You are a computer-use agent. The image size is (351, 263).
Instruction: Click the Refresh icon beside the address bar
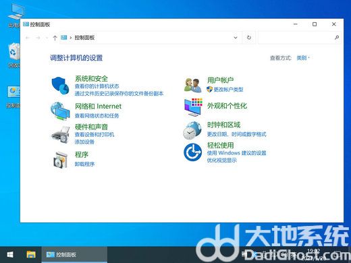(x=249, y=38)
